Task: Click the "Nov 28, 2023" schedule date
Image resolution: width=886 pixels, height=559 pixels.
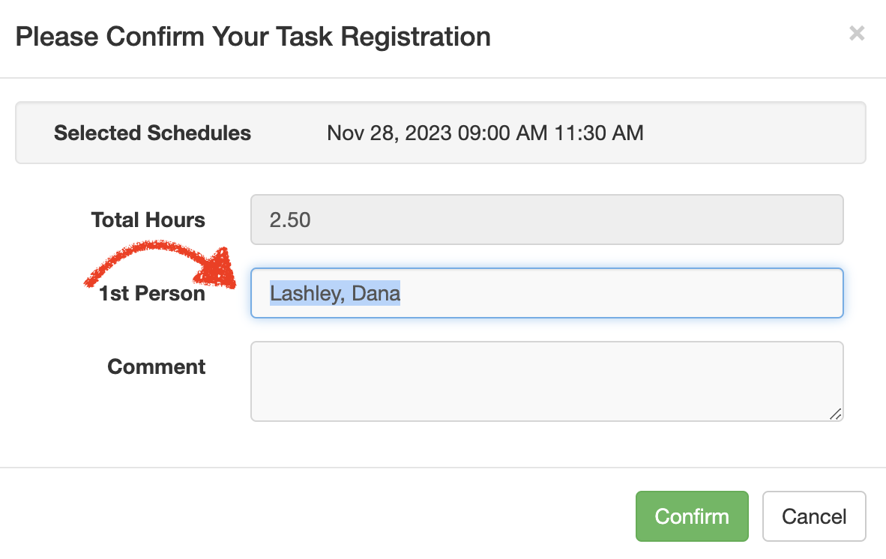Action: 389,133
